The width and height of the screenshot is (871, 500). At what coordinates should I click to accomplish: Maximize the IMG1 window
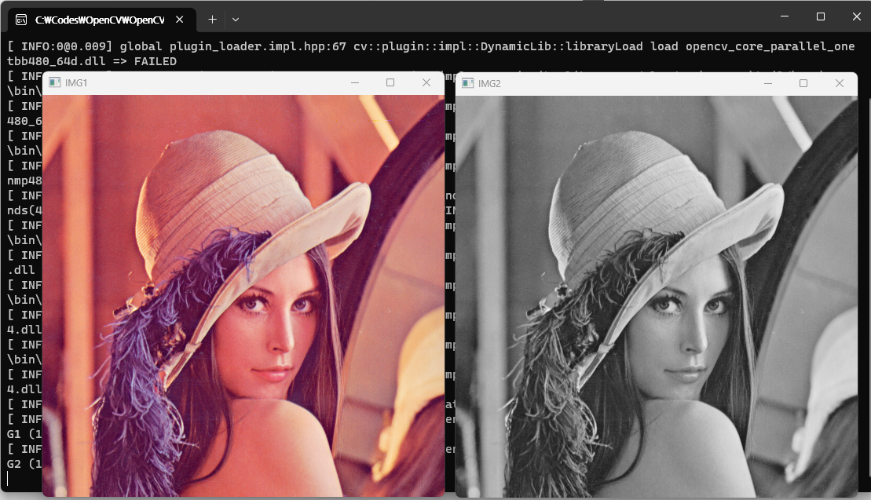tap(390, 82)
